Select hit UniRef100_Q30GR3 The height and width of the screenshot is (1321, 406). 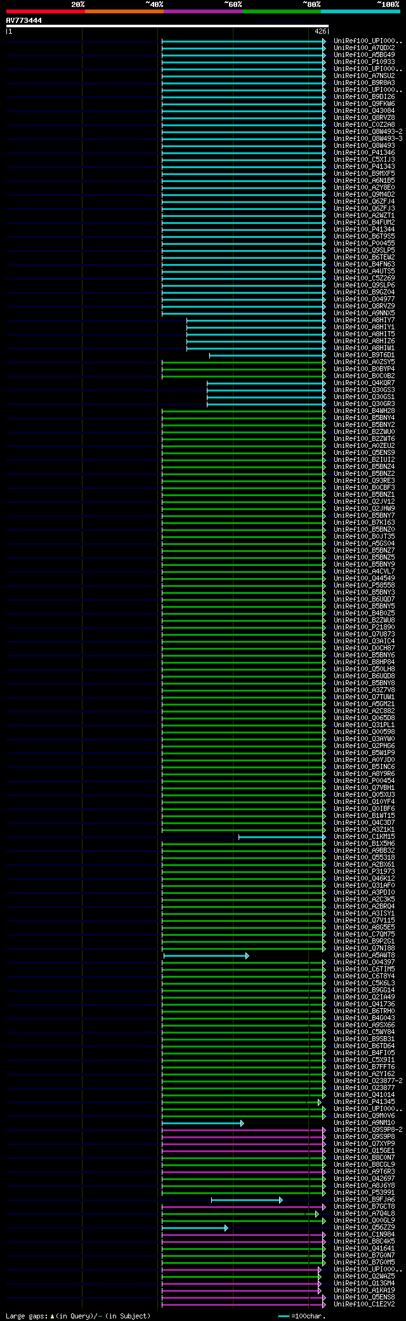point(364,404)
